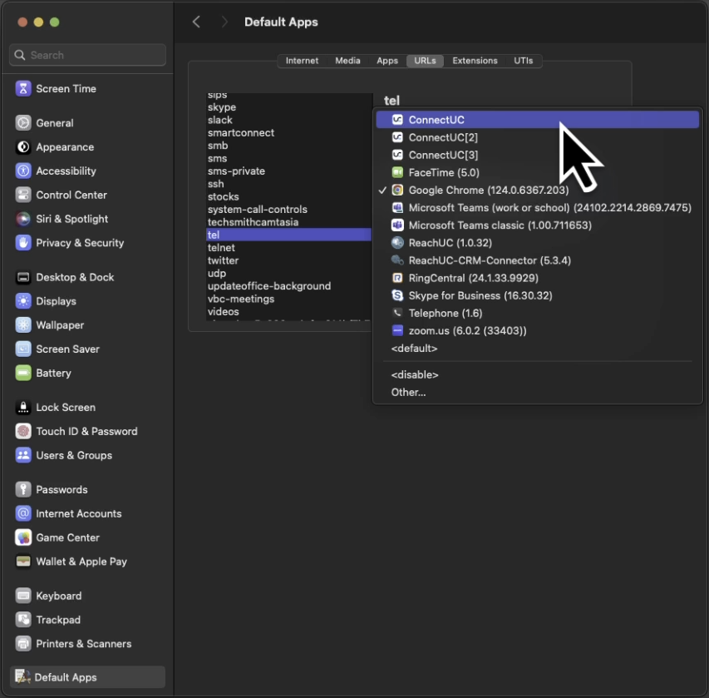Click the Passwords key icon
The width and height of the screenshot is (709, 698).
[23, 489]
